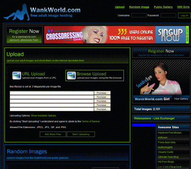Click the View Gallery link
Viewport: 191px width, 169px height.
[x=181, y=99]
